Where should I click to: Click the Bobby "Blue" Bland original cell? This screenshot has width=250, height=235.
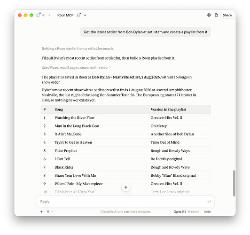click(173, 175)
